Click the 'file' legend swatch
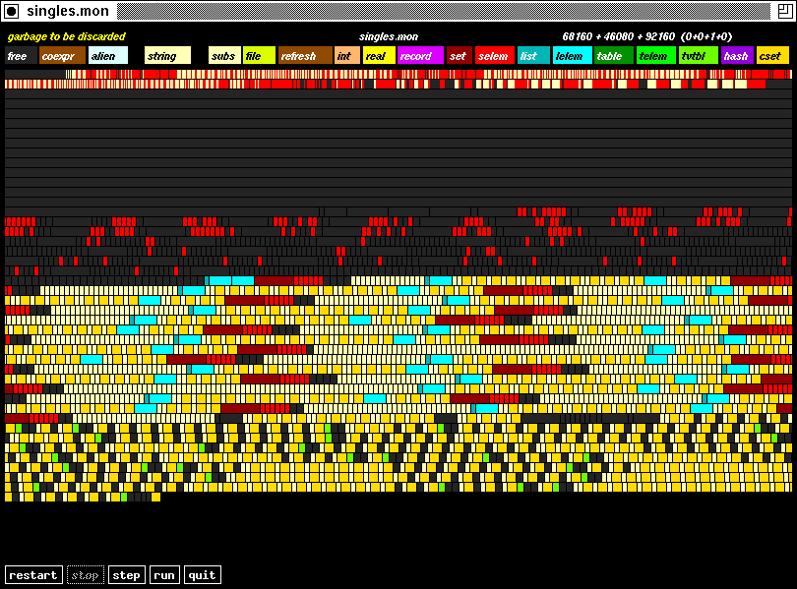The image size is (797, 589). tap(259, 56)
